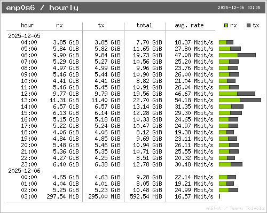The width and height of the screenshot is (267, 213).
Task: Click avg rate 26.00 Mbit/s
Action: [194, 74]
